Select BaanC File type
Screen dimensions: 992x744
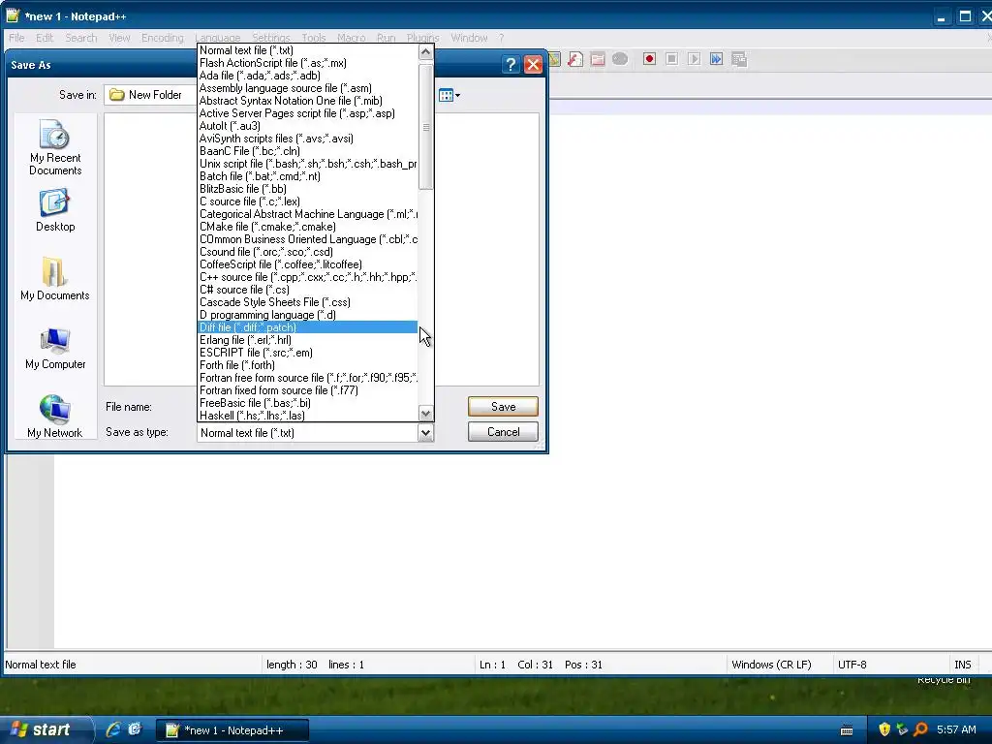tap(307, 151)
